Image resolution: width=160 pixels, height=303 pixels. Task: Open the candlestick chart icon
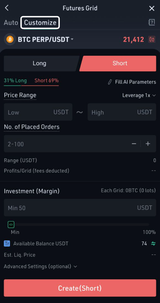click(152, 39)
